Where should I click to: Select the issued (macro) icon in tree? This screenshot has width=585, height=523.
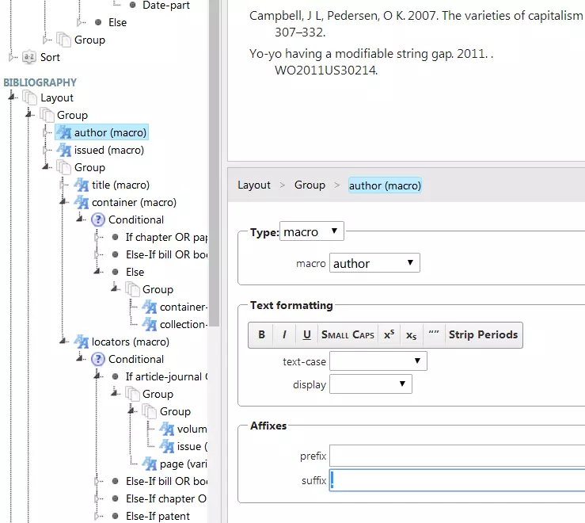tap(64, 150)
